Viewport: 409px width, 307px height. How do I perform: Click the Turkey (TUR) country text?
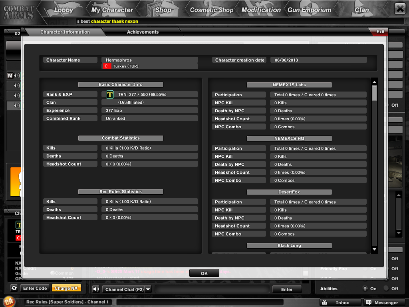coord(125,66)
